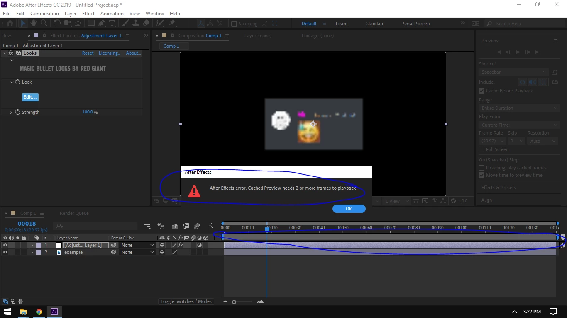Toggle If caching, play cached frames checkbox

pos(481,168)
